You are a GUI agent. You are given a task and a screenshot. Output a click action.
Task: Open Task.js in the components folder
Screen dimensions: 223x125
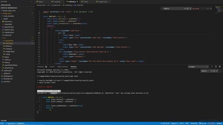coord(8,54)
